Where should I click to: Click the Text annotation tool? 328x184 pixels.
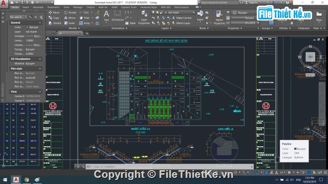coord(106,16)
